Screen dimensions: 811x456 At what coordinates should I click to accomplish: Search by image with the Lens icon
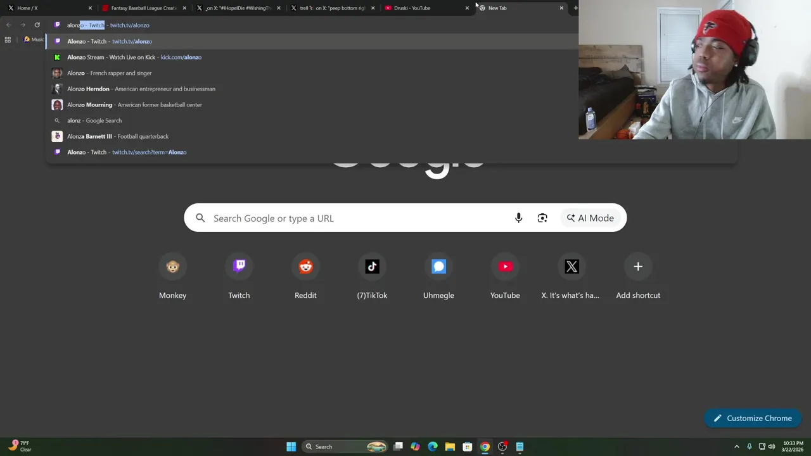point(542,218)
